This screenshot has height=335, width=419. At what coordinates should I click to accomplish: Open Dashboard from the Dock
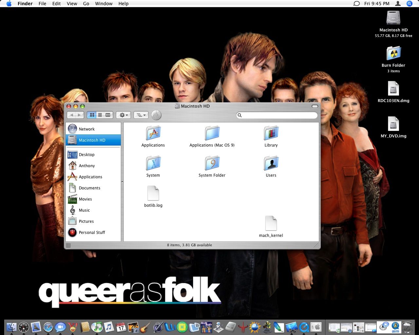[24, 327]
